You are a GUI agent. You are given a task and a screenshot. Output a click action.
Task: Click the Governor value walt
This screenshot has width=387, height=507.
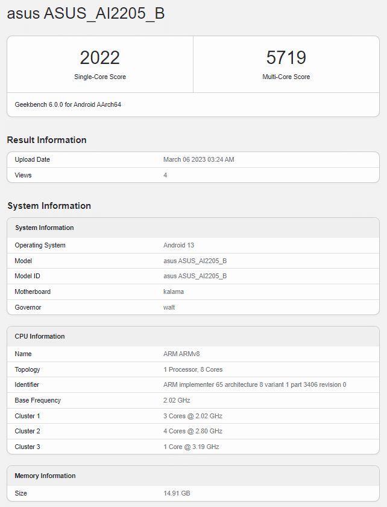tap(169, 307)
